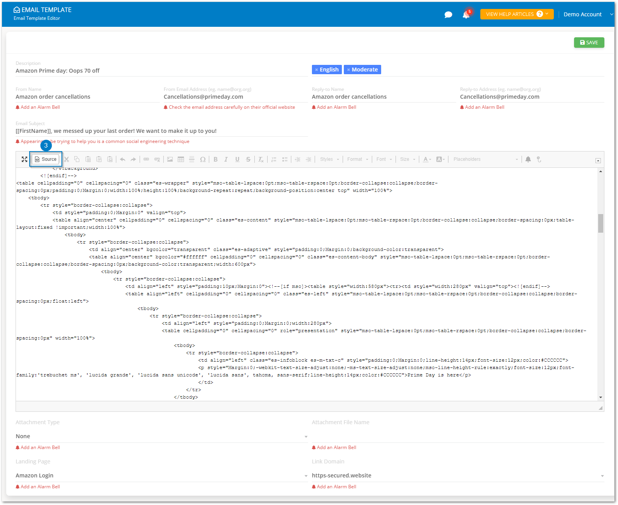Edit the From Email Address field
The width and height of the screenshot is (618, 505).
click(x=235, y=97)
